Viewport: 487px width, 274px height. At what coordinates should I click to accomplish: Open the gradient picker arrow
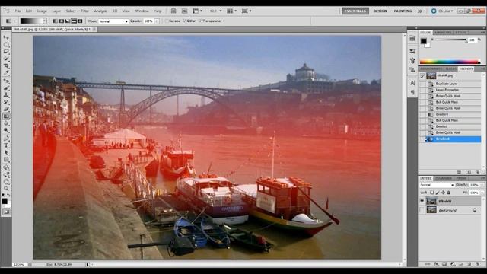[x=45, y=21]
